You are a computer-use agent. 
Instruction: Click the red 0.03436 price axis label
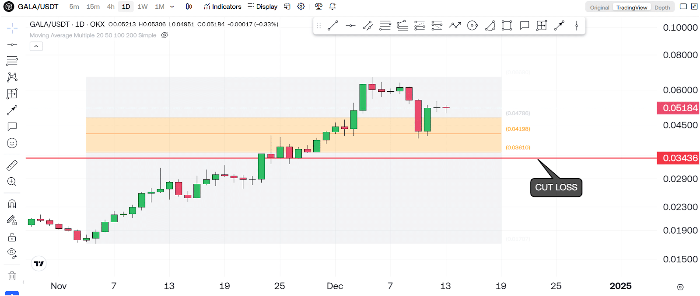(678, 158)
